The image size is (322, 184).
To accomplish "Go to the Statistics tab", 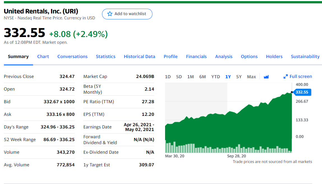I will (x=106, y=57).
